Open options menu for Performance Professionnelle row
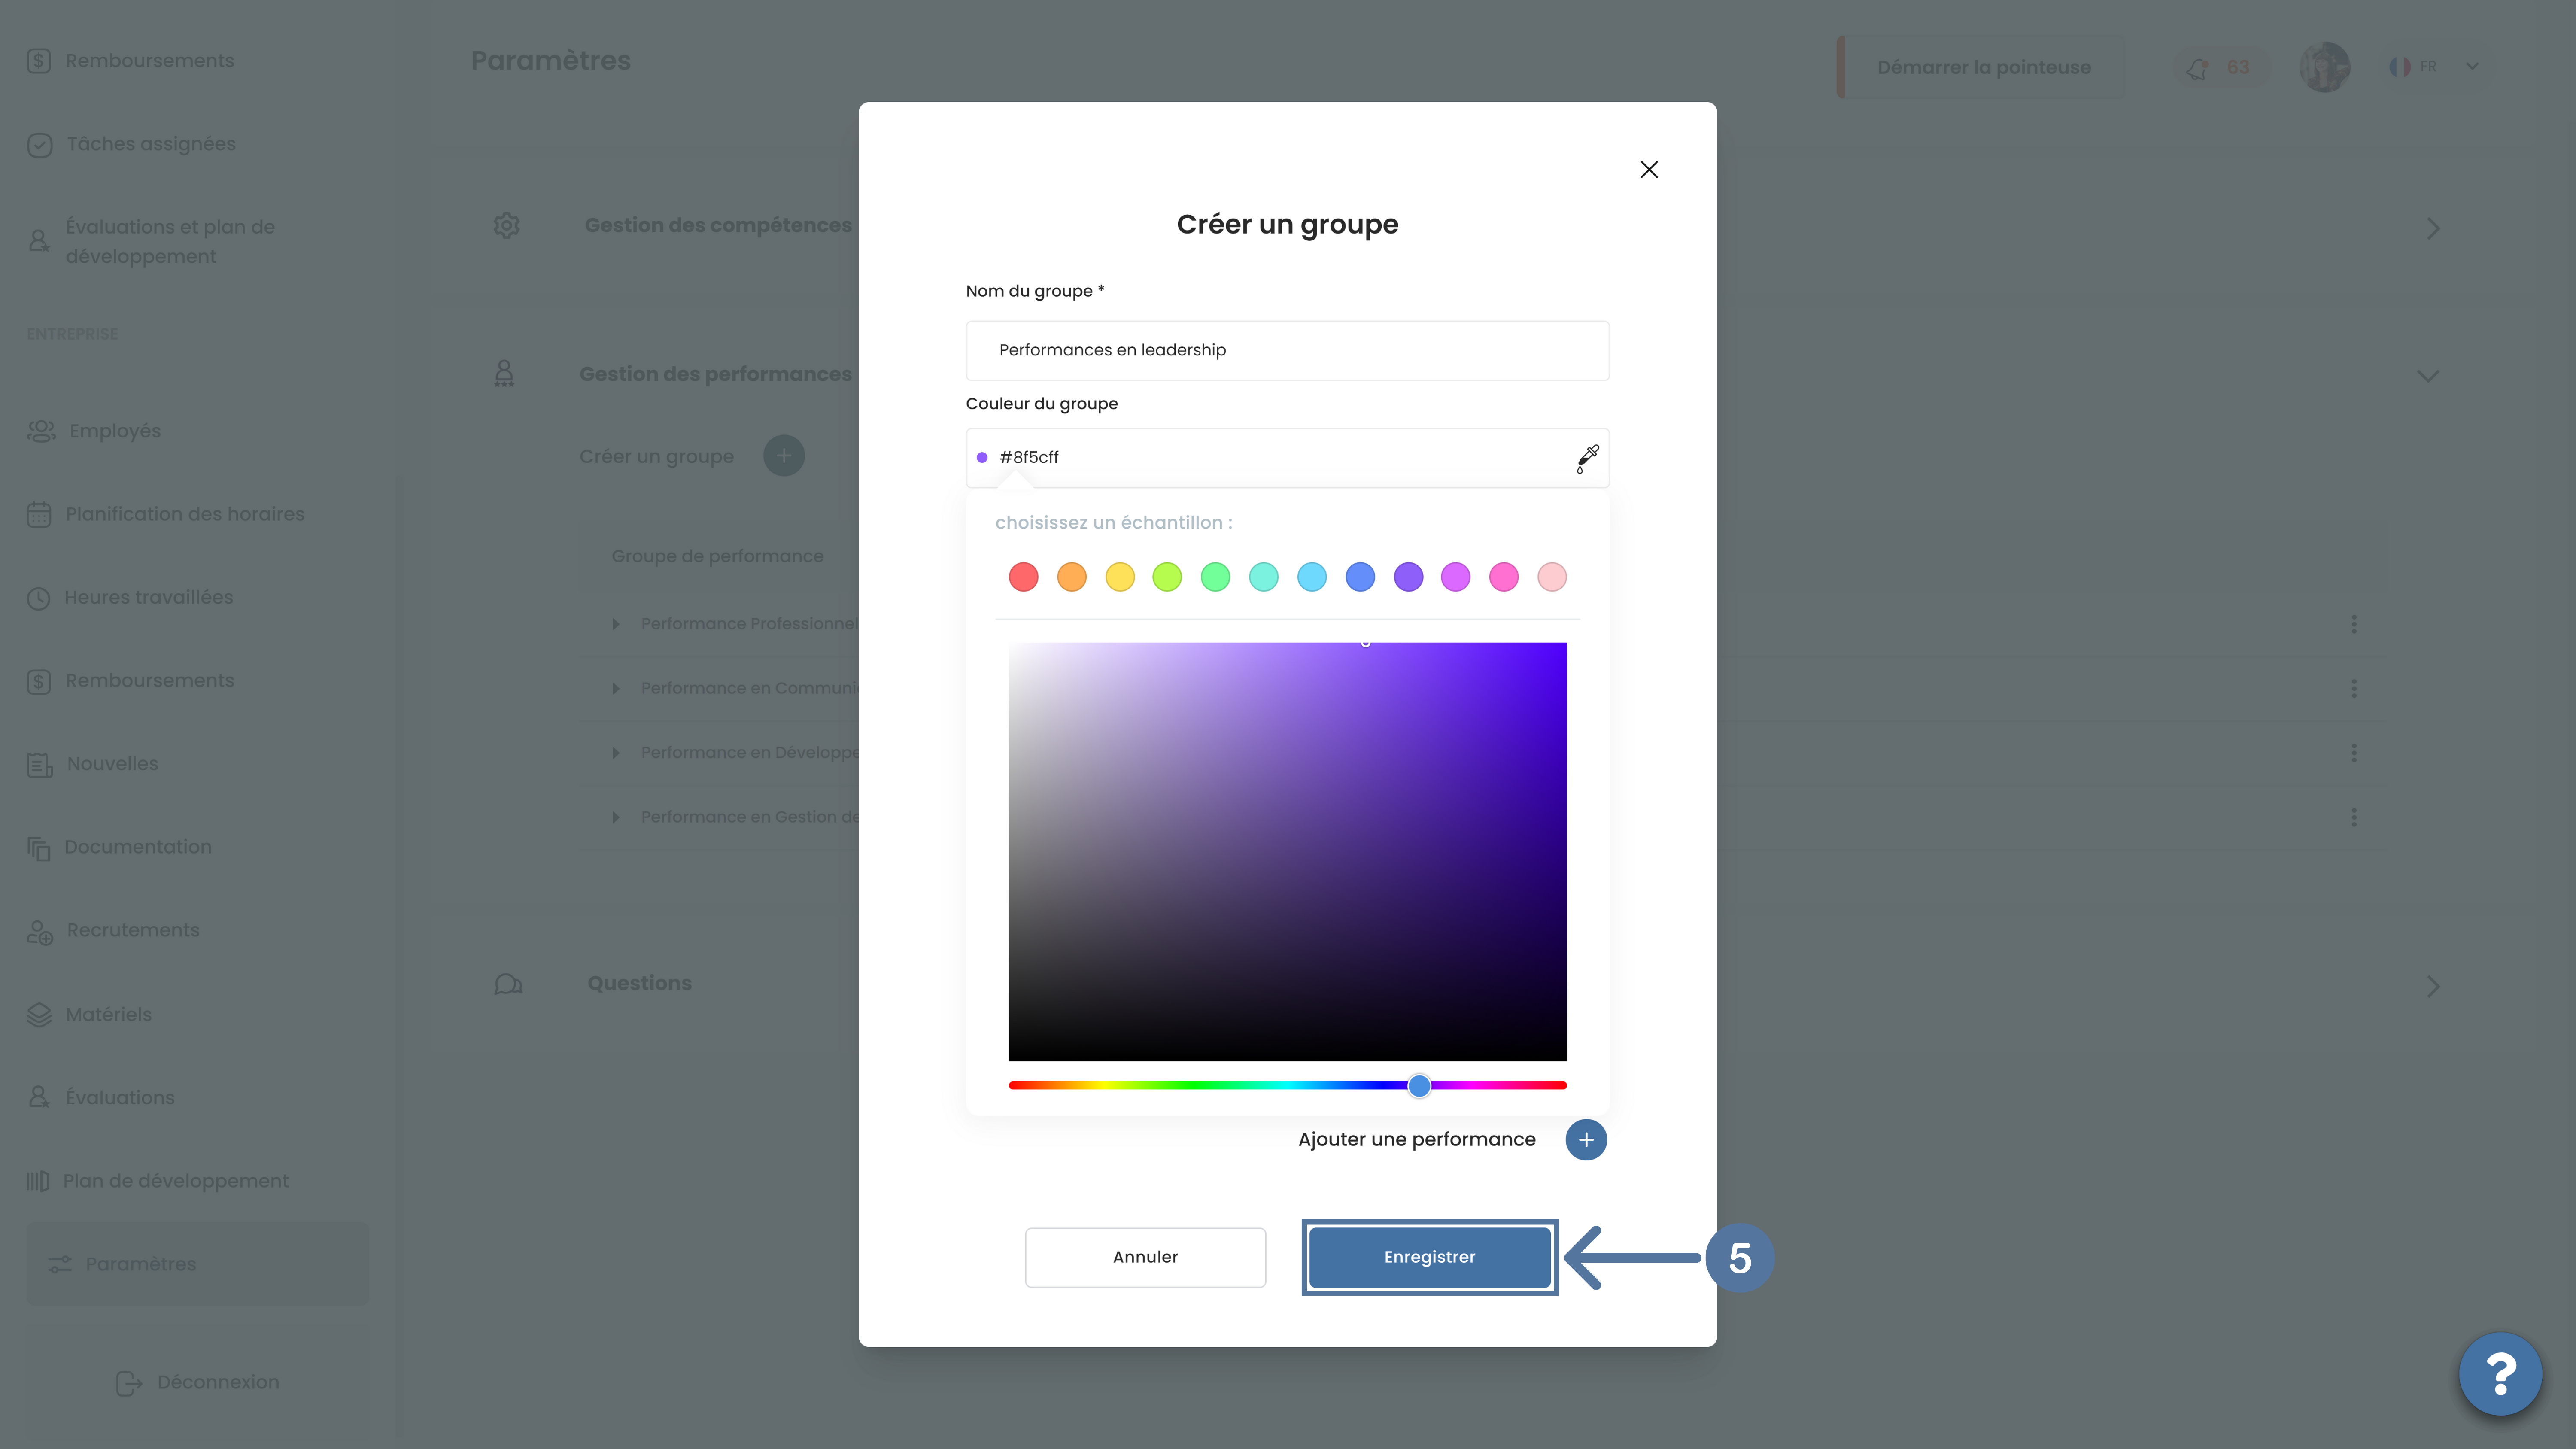2576x1449 pixels. coord(2354,624)
